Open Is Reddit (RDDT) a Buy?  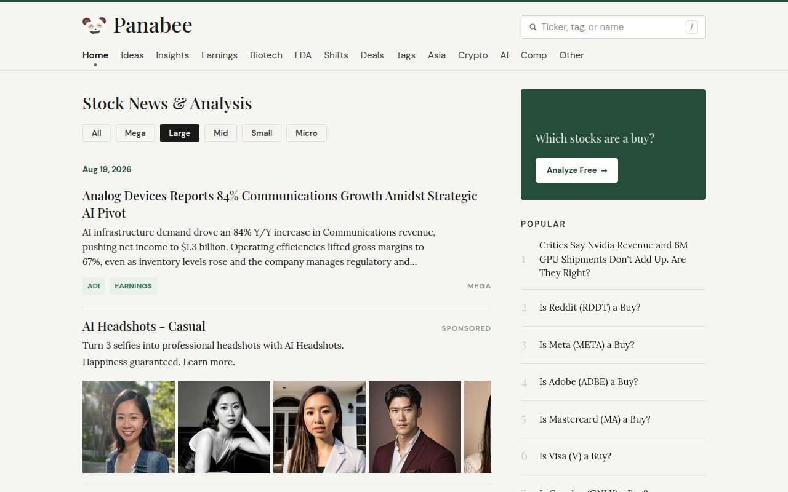(590, 307)
